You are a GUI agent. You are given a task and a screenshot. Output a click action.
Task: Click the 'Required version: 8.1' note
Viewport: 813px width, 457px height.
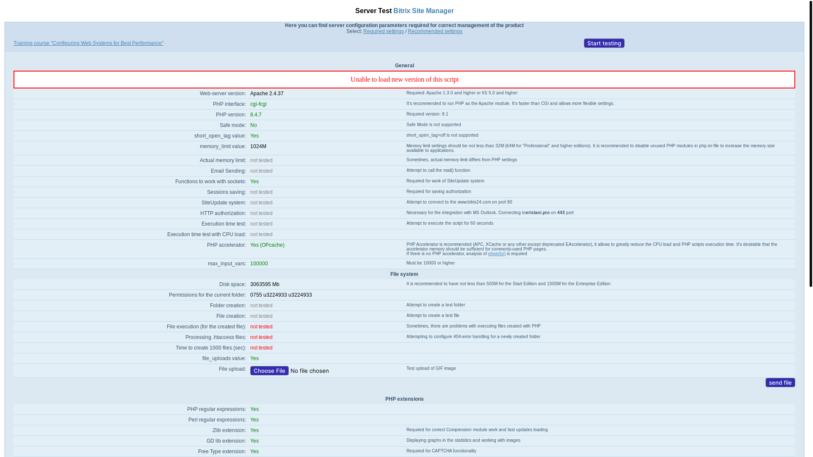tap(427, 114)
